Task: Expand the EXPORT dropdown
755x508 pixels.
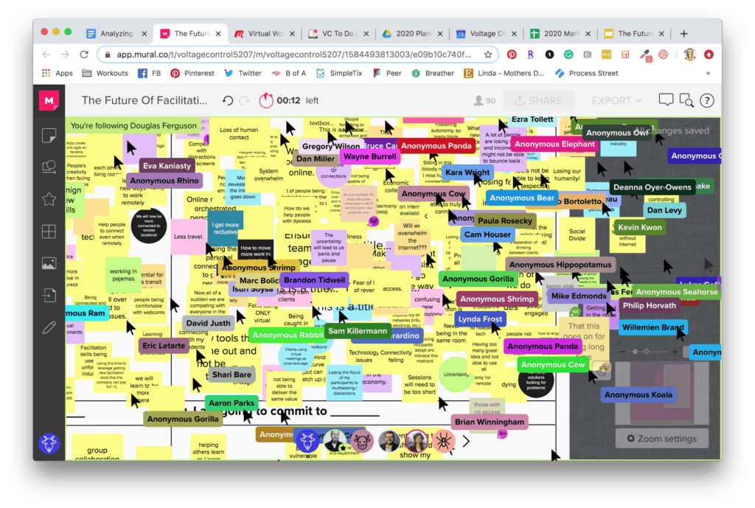Action: 616,101
